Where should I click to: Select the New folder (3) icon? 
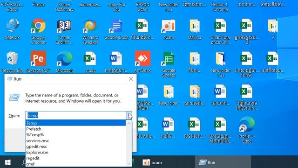point(220,64)
